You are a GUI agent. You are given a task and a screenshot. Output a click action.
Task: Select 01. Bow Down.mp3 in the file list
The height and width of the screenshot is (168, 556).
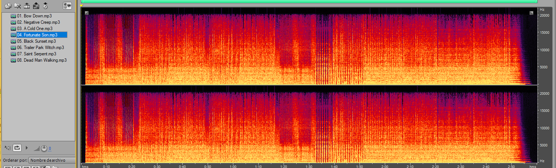click(x=34, y=16)
